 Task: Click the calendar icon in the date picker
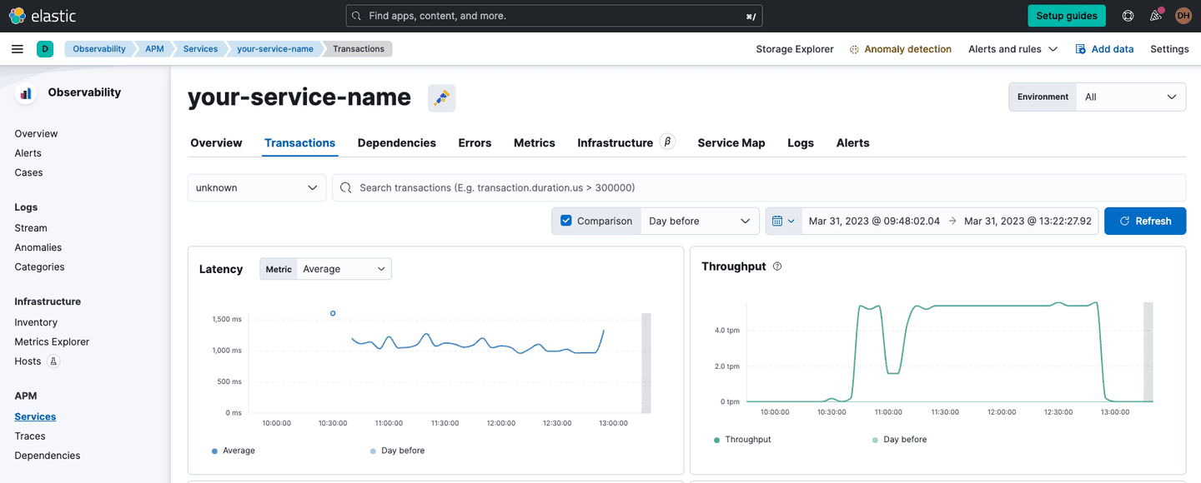779,221
